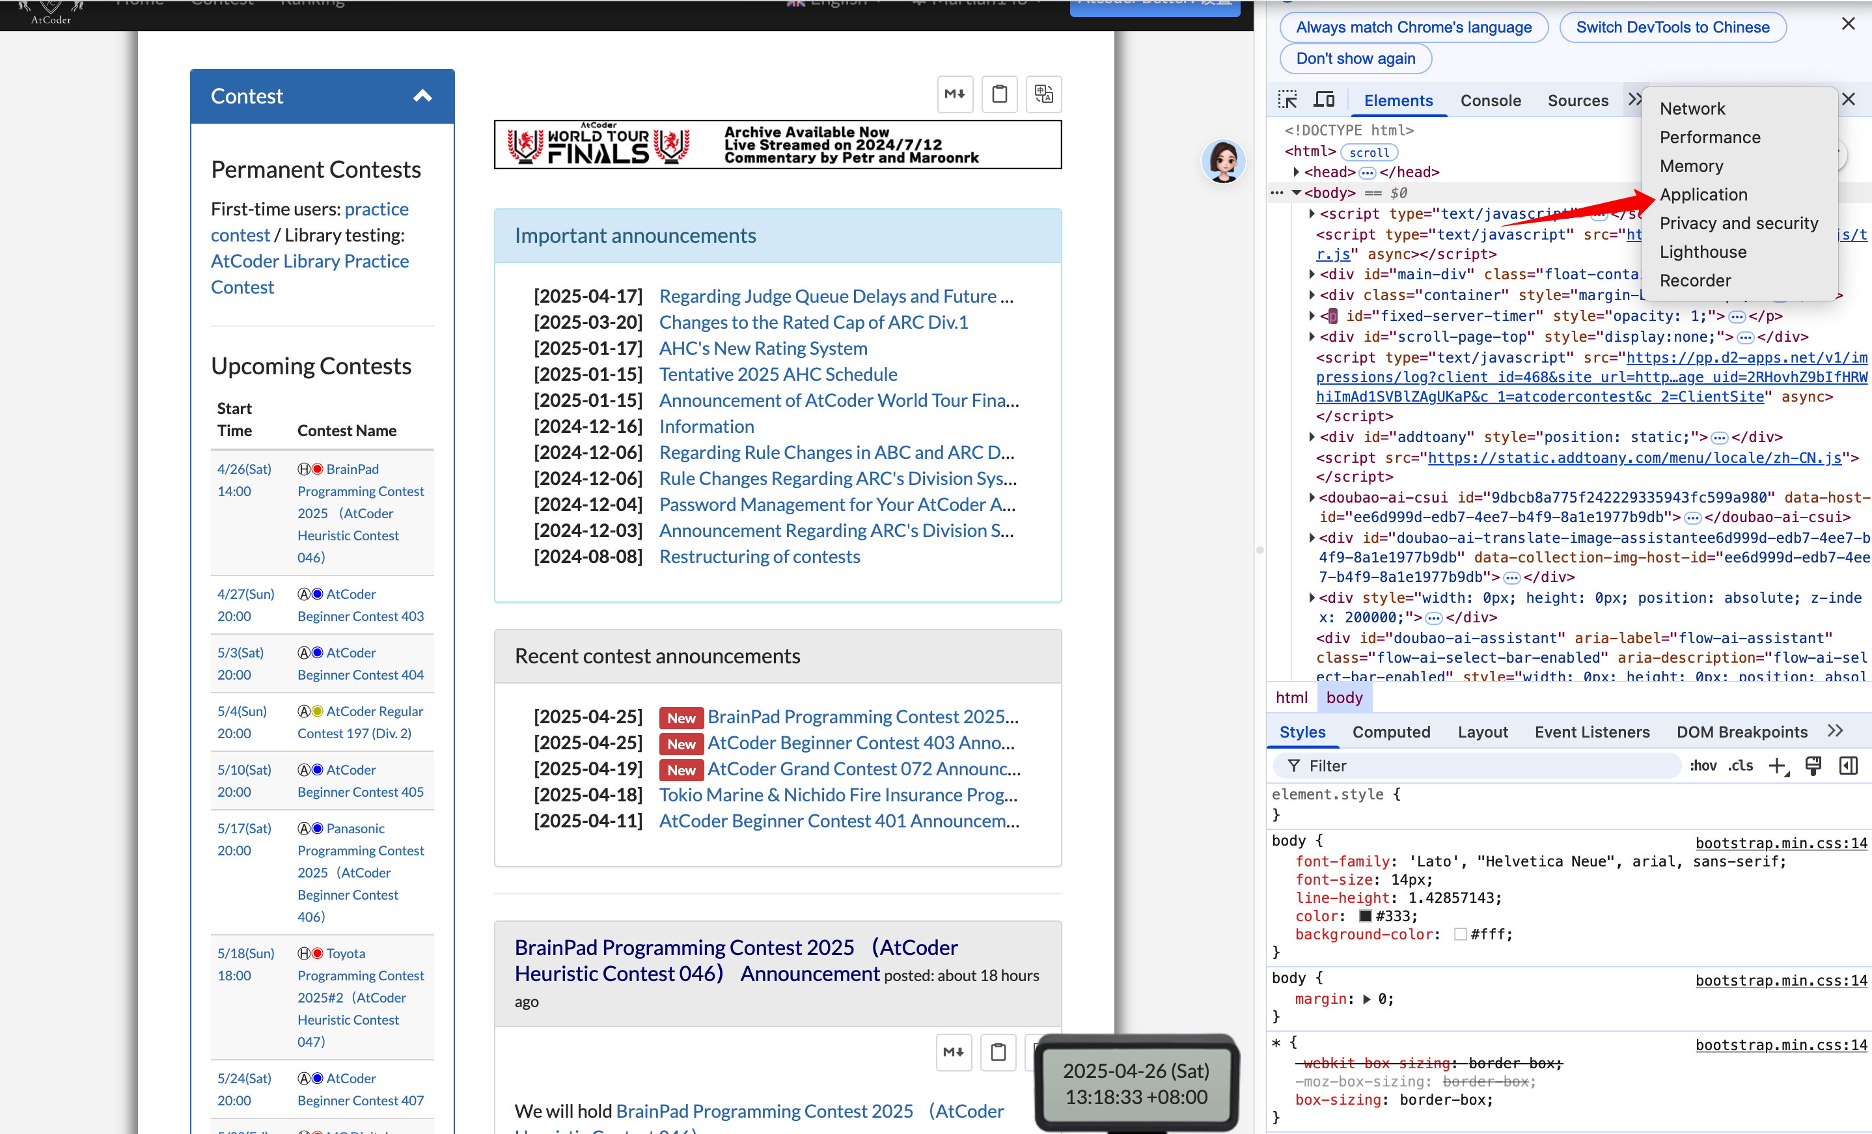The image size is (1872, 1134).
Task: Open Restructuring of contests announcement
Action: tap(759, 557)
